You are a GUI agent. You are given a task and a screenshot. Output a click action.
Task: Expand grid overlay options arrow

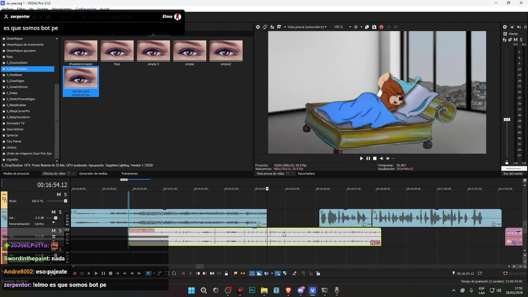click(361, 27)
